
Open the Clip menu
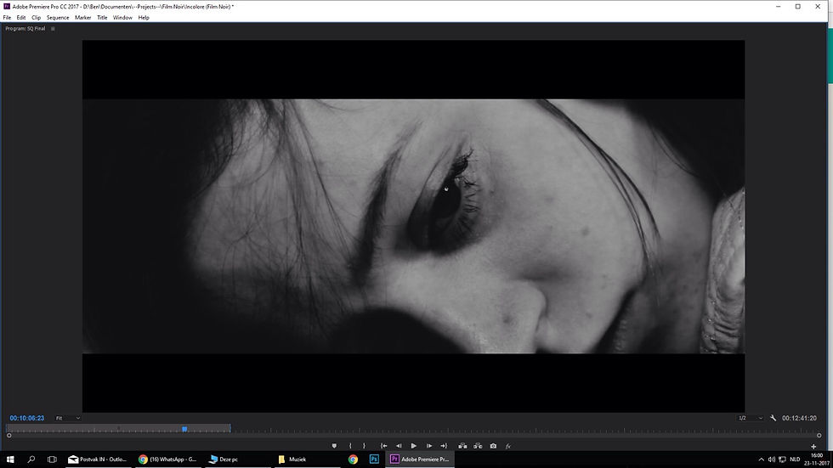36,18
